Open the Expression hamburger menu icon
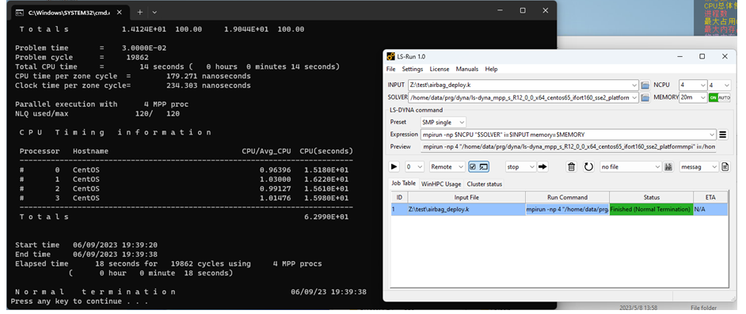Image resolution: width=746 pixels, height=314 pixels. (723, 134)
